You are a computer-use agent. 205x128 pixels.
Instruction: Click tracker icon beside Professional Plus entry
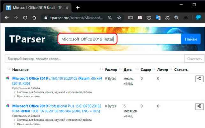(8, 106)
